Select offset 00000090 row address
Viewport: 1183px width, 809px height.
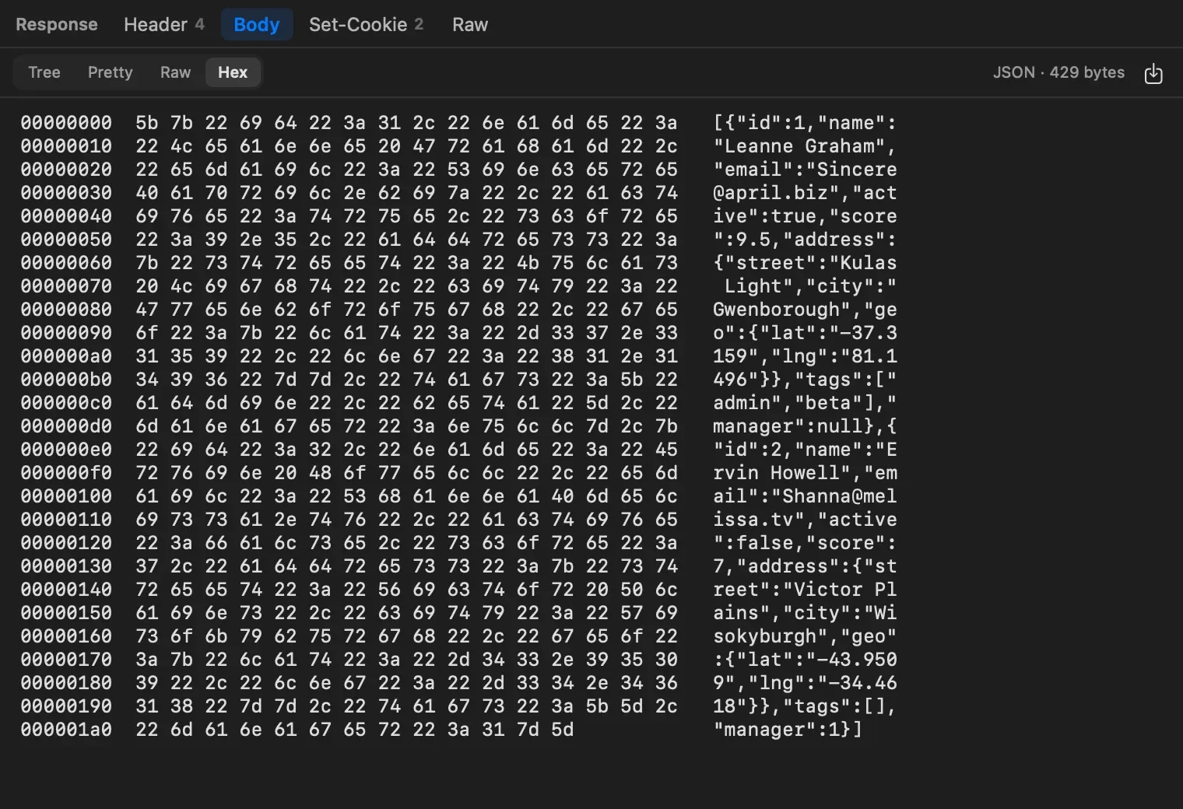(x=66, y=333)
